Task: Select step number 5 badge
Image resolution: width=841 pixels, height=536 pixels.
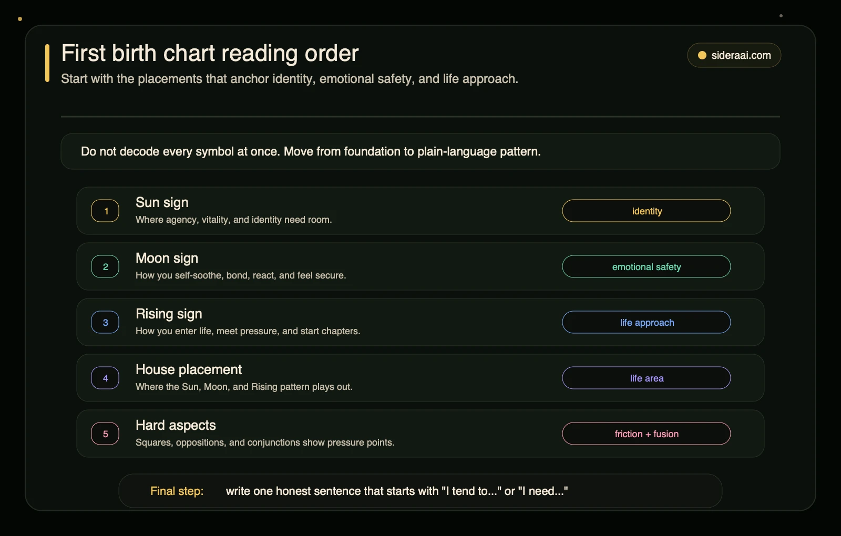Action: pyautogui.click(x=105, y=434)
